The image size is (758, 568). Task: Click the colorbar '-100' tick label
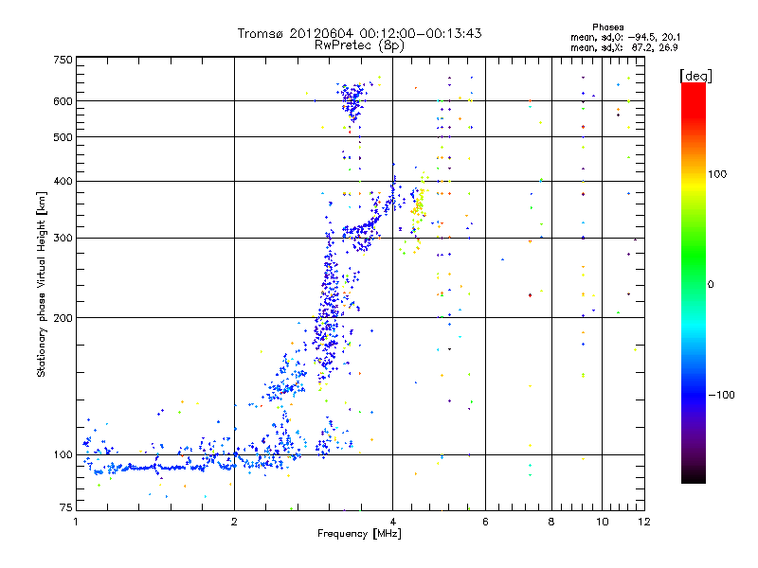point(721,395)
